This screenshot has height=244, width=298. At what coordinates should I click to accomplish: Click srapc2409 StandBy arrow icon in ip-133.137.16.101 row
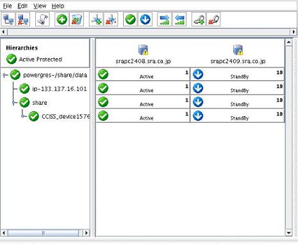(198, 88)
